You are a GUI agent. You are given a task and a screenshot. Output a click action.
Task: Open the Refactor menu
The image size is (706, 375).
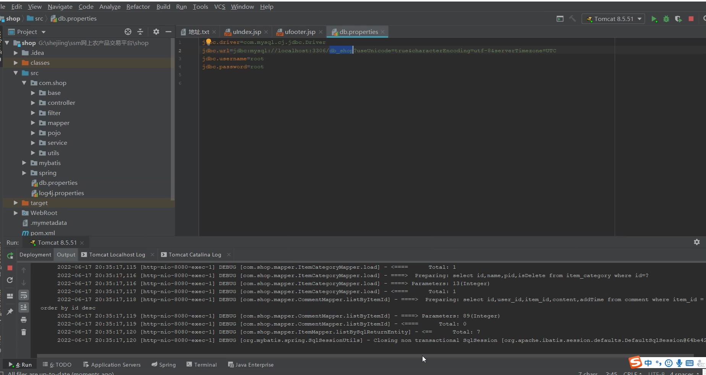coord(138,7)
